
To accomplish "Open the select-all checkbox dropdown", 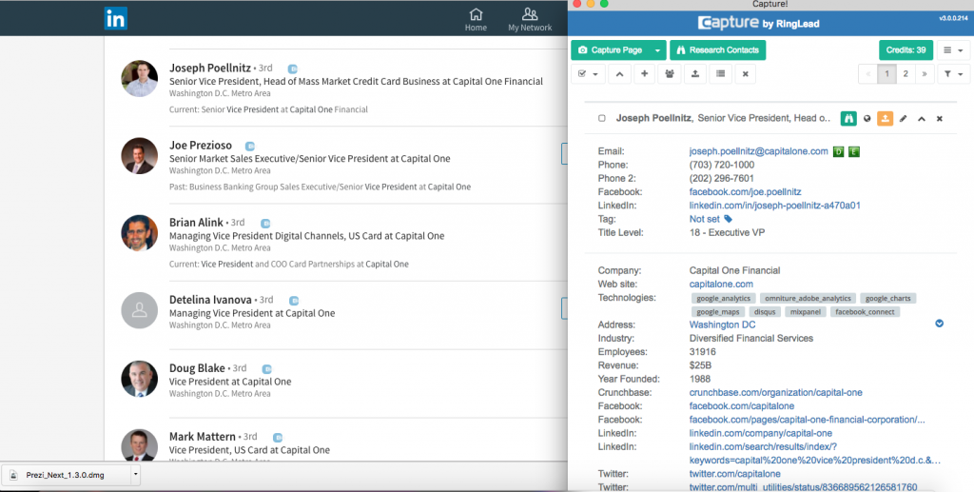I will tap(588, 74).
